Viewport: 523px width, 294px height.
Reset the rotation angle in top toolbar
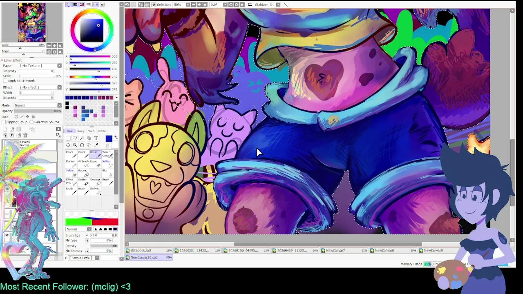242,4
